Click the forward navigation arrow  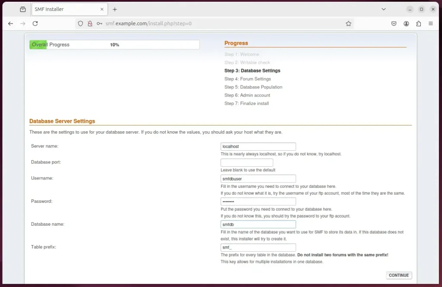coord(23,23)
